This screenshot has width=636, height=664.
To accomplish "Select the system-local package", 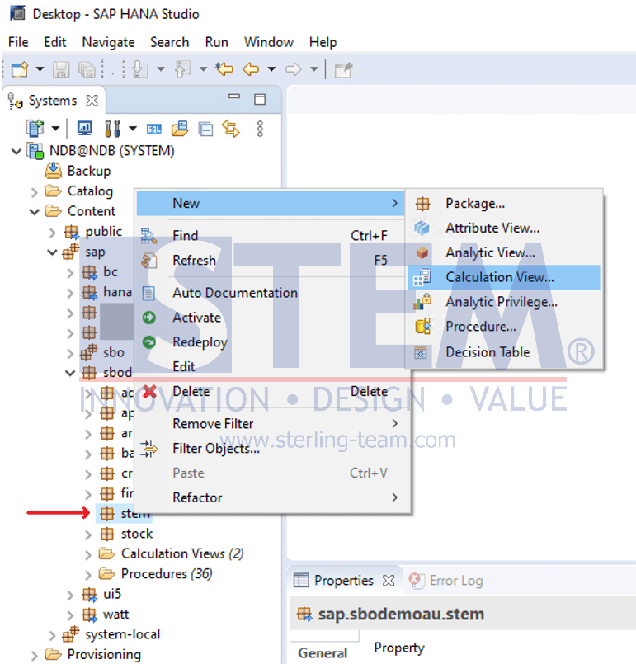I will pos(122,634).
